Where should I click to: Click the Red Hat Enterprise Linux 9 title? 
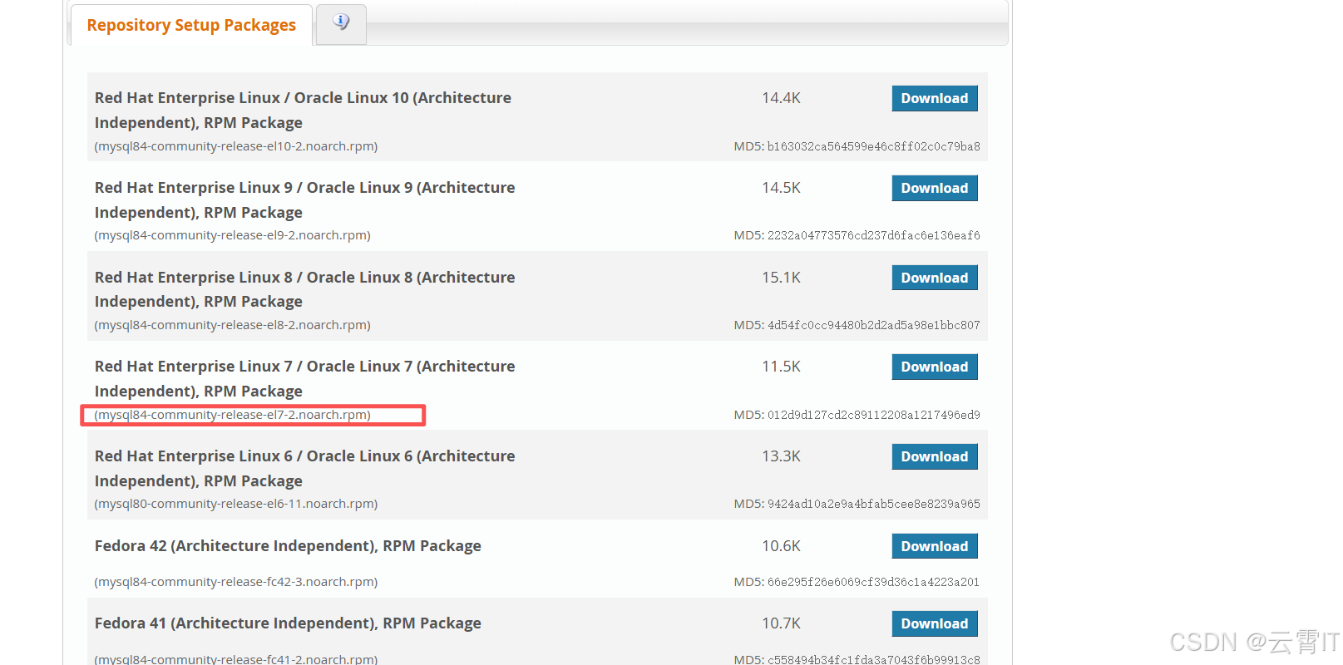coord(304,199)
